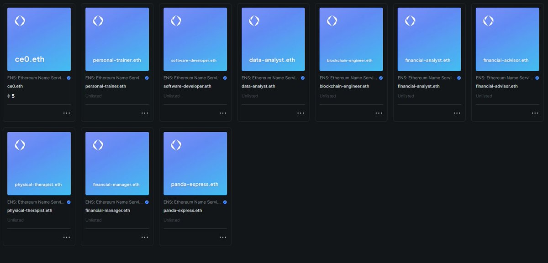Click verified badge on ce0.eth card

click(68, 78)
